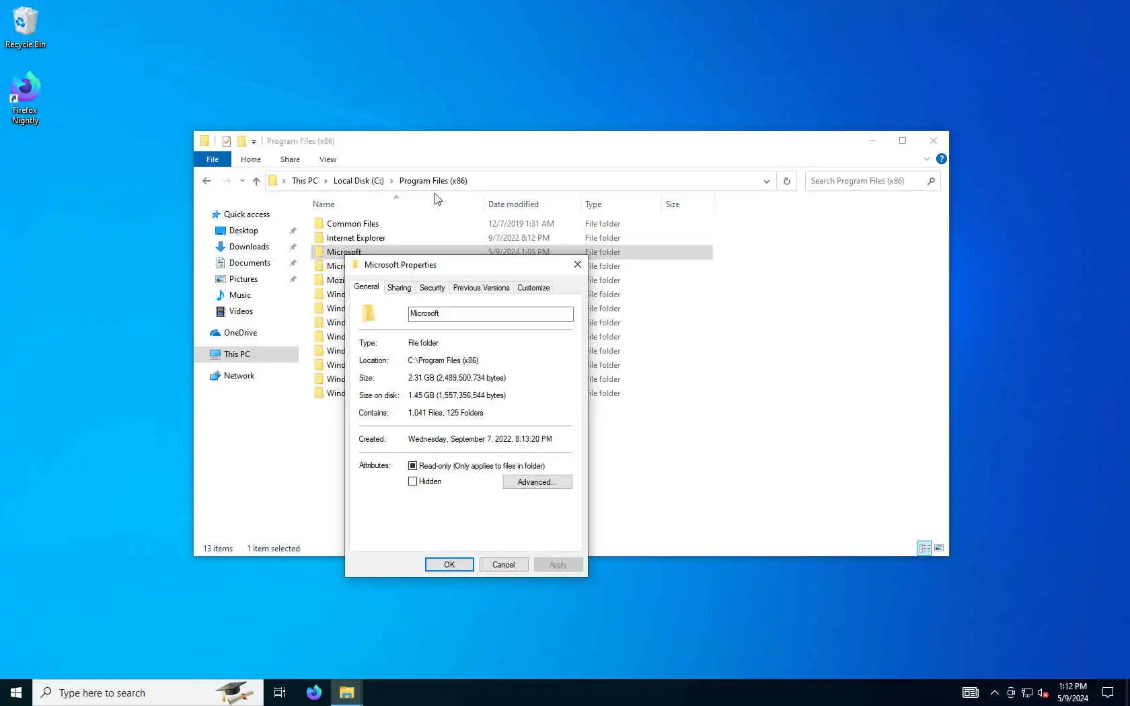Refresh the Program Files (x86) folder
This screenshot has height=706, width=1130.
click(786, 181)
